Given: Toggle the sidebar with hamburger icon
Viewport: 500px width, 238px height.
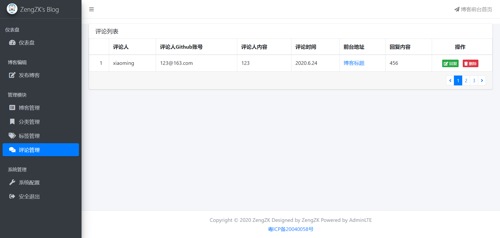Looking at the screenshot, I should click(91, 9).
